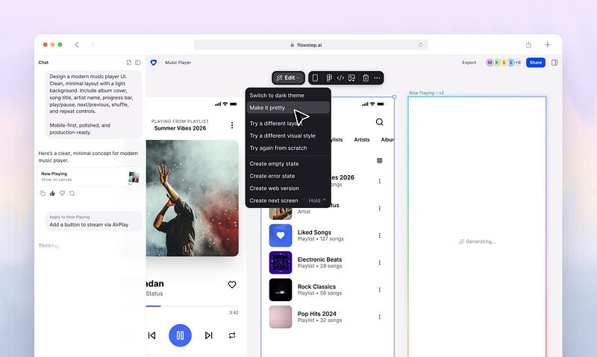This screenshot has height=357, width=597.
Task: Select Create web version
Action: tap(288, 189)
